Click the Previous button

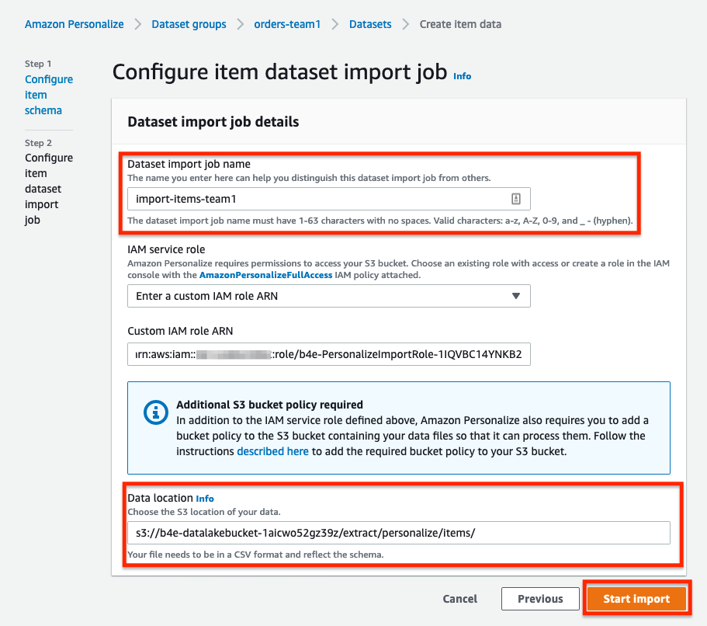(x=540, y=599)
